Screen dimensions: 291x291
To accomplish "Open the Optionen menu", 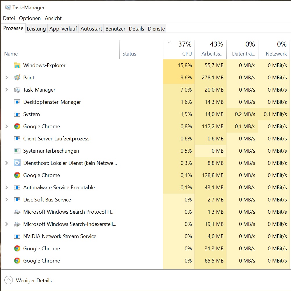I will pos(30,18).
